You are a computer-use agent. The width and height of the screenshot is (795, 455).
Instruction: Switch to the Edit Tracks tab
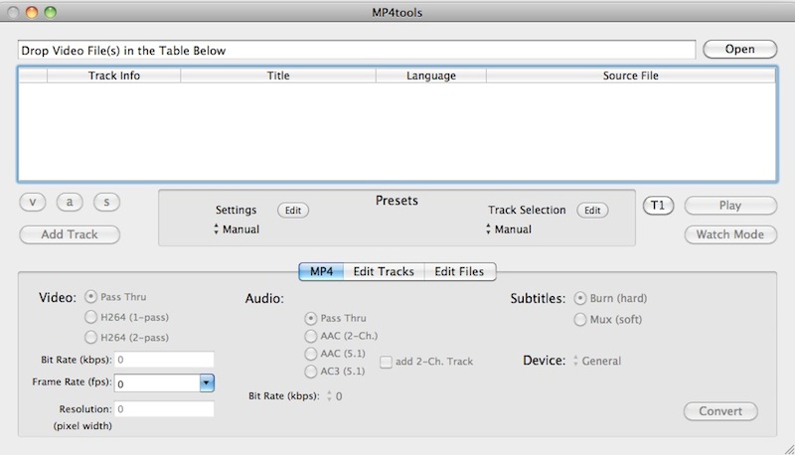pyautogui.click(x=384, y=271)
